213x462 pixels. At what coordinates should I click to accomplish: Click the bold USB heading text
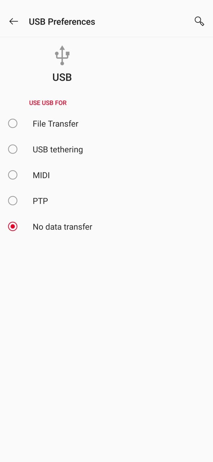pos(62,77)
